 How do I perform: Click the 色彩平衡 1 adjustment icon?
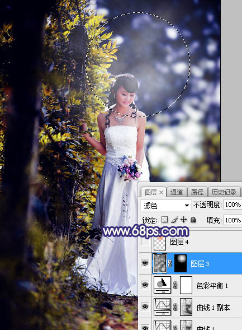[x=162, y=285]
